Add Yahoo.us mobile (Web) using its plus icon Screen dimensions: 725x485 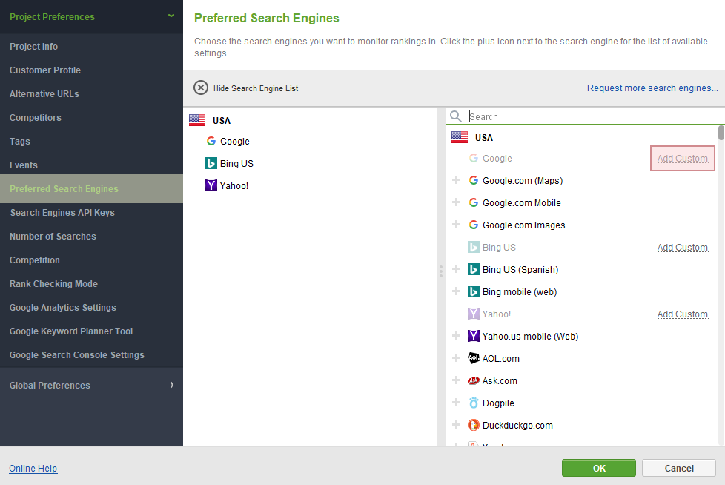pyautogui.click(x=457, y=335)
